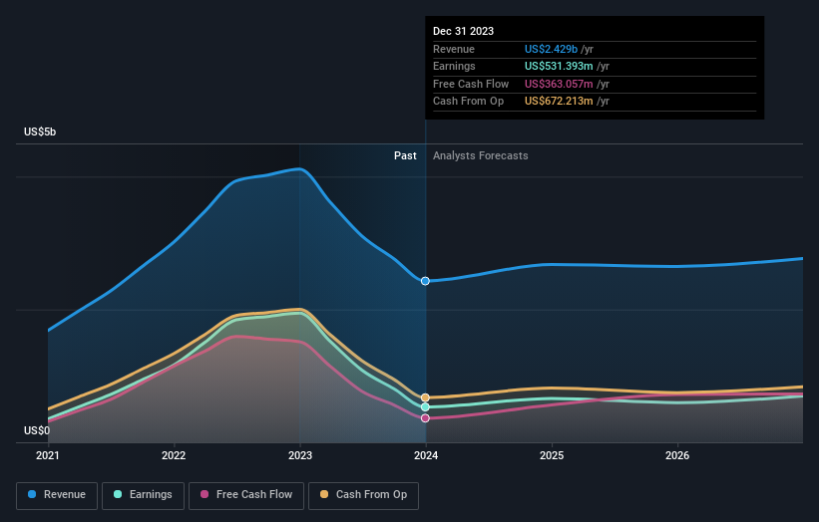This screenshot has height=522, width=819.
Task: Click the US$672.213m cash from op value
Action: [559, 102]
